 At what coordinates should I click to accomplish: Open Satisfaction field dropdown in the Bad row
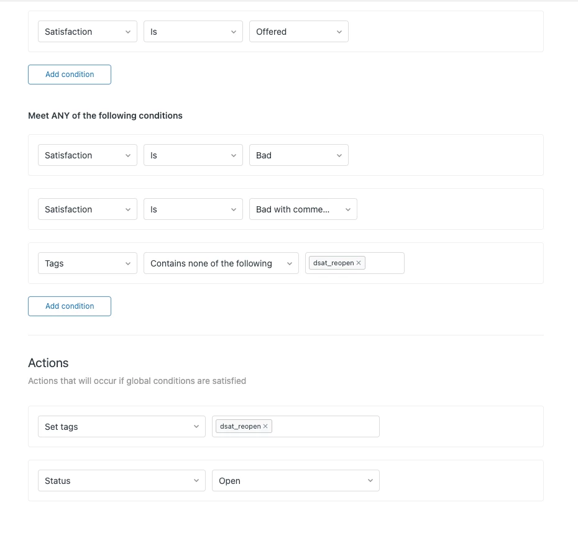tap(87, 155)
